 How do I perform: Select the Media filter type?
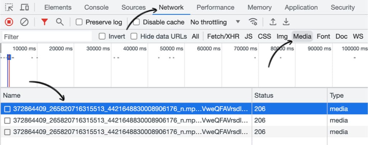(x=302, y=36)
